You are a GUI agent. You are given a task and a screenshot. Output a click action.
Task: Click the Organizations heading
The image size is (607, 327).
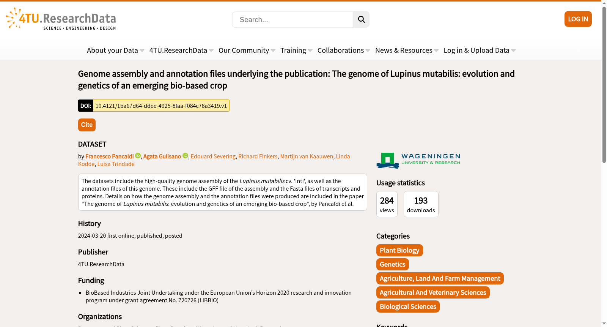100,316
